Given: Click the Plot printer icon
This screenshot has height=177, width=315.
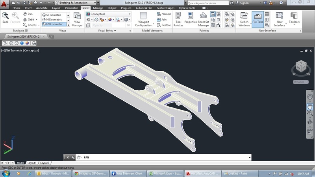Looking at the screenshot, I should tap(35, 3).
